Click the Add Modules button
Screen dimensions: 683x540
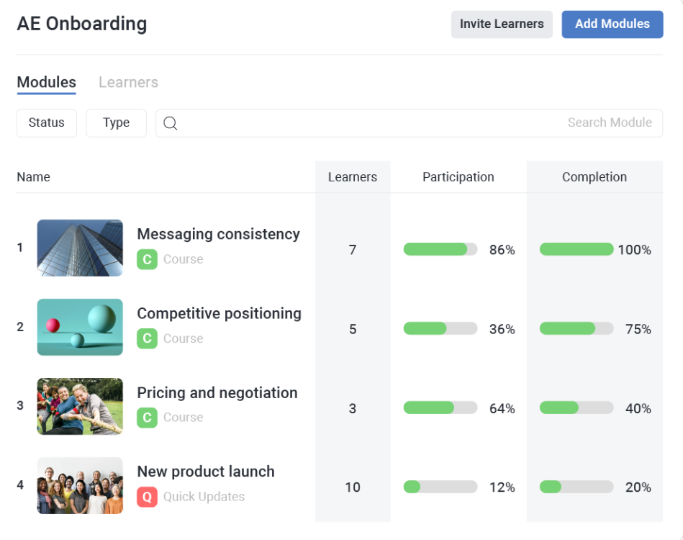(612, 24)
